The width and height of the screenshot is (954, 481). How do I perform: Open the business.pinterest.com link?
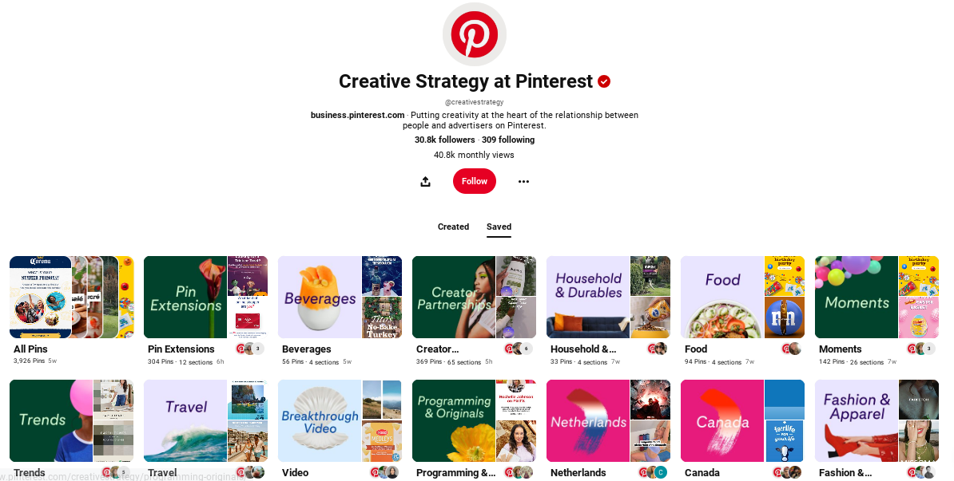357,115
